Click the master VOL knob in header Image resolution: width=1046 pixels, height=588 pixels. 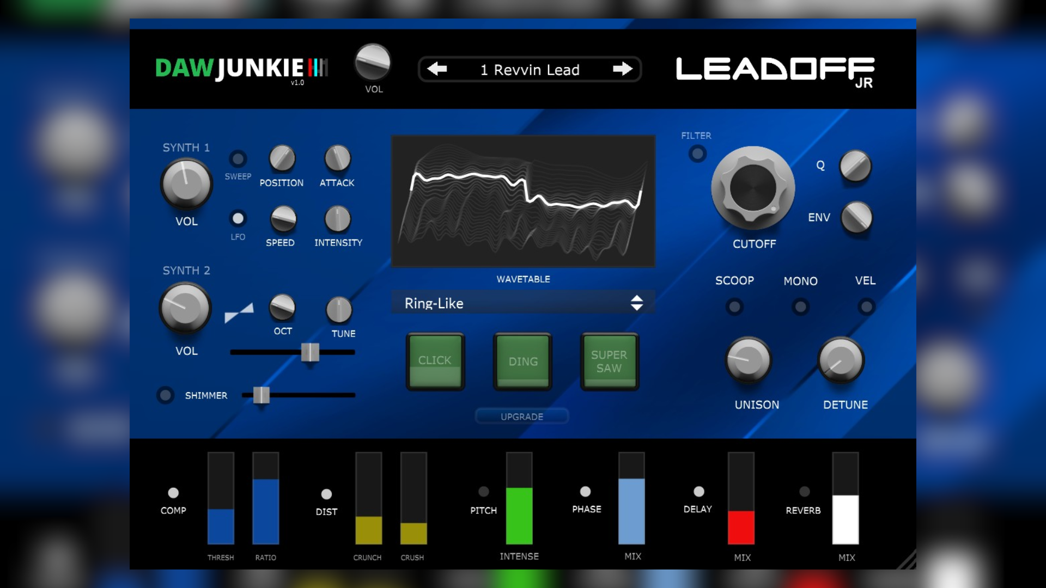point(373,62)
